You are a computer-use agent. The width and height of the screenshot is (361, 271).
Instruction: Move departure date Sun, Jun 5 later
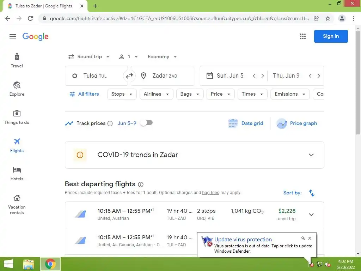(x=262, y=76)
